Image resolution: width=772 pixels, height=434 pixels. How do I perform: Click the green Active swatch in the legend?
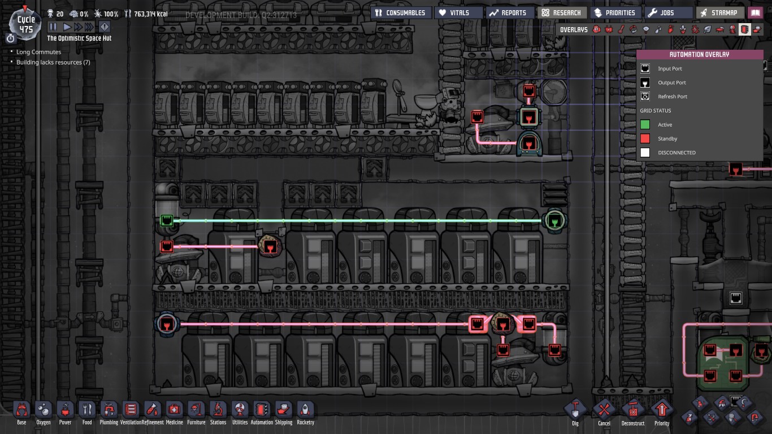tap(645, 124)
